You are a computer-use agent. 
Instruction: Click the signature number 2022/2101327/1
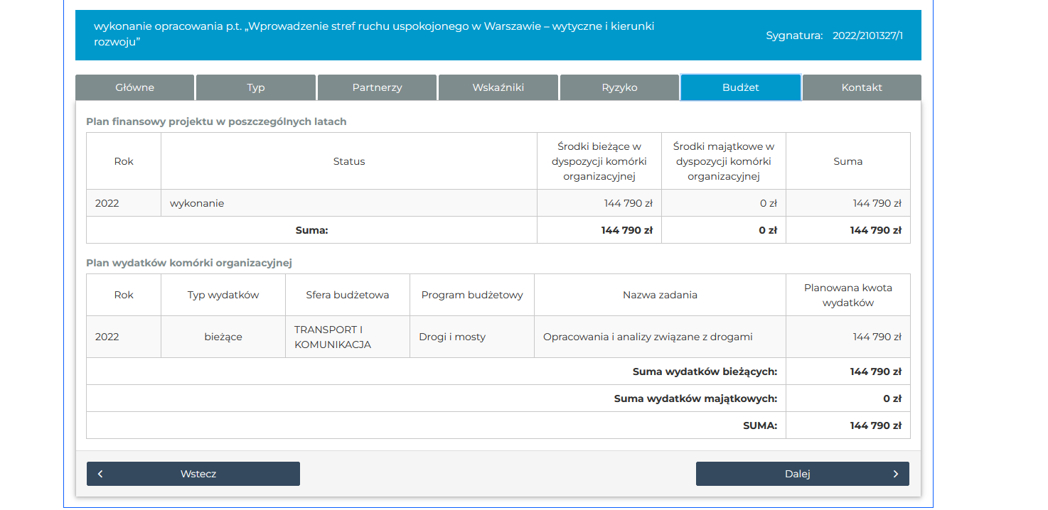(867, 35)
